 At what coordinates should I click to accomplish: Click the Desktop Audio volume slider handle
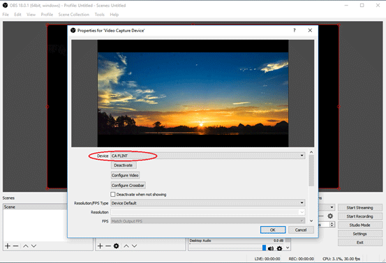pos(264,248)
